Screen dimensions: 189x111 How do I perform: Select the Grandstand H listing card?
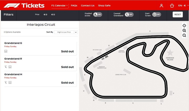pyautogui.click(x=40, y=79)
